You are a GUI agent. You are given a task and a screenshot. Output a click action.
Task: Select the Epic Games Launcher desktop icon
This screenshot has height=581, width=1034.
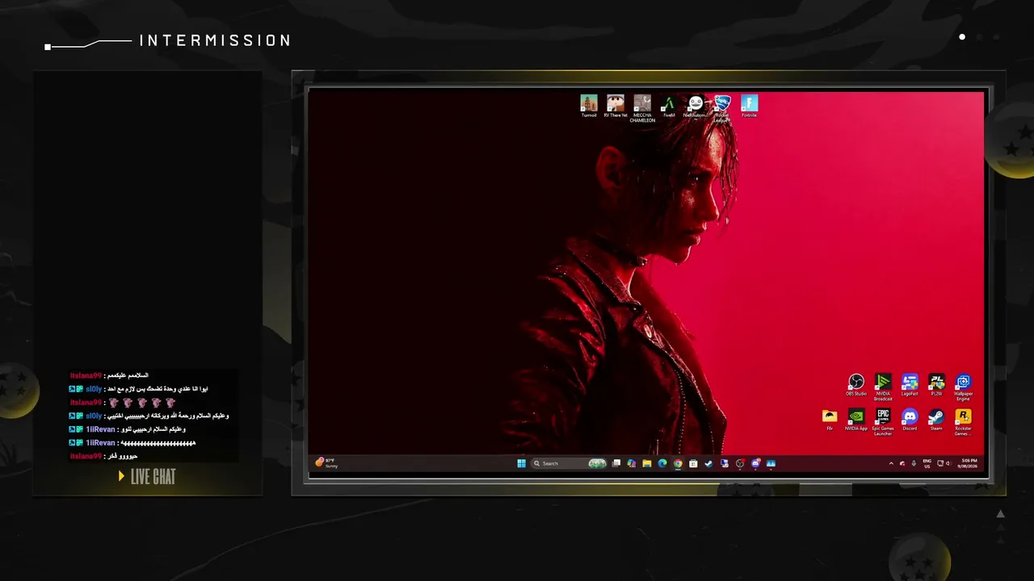(883, 422)
